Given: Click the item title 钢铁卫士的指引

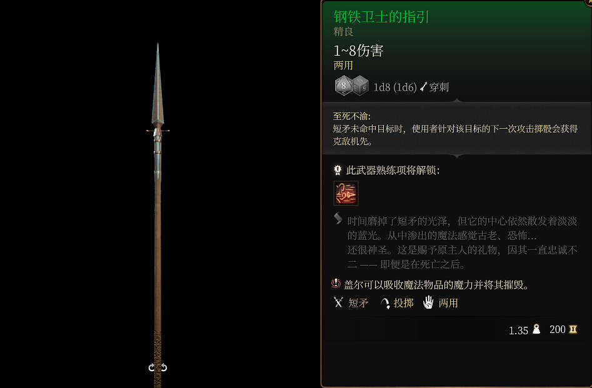Looking at the screenshot, I should [381, 17].
